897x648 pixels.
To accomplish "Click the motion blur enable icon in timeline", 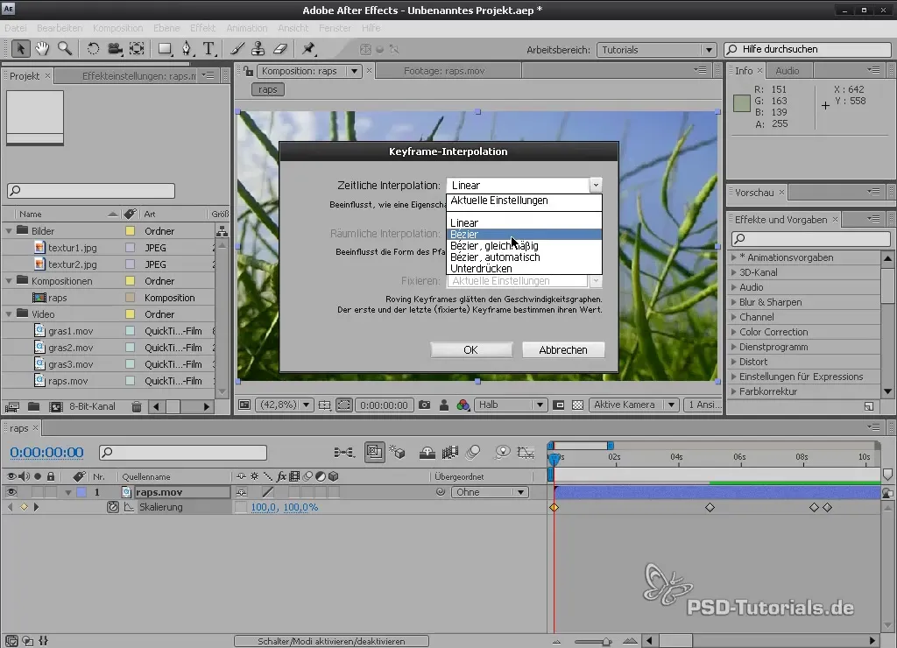I will tap(473, 453).
